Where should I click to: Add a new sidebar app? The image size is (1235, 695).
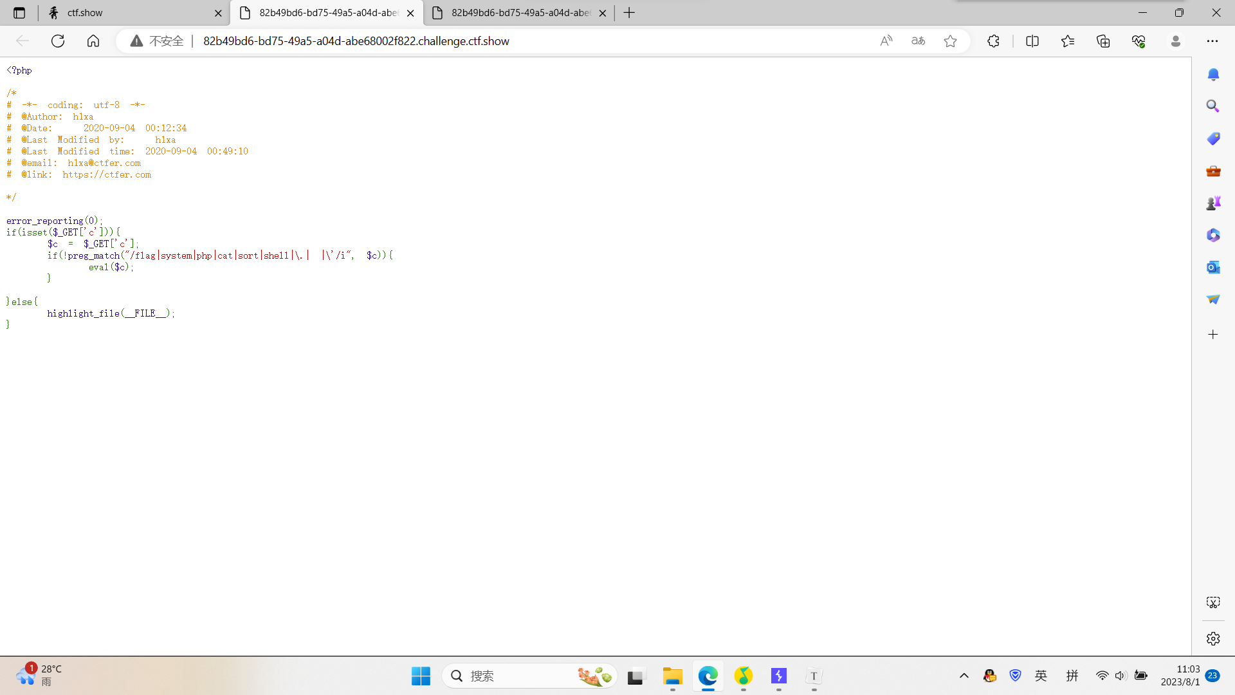(1213, 335)
